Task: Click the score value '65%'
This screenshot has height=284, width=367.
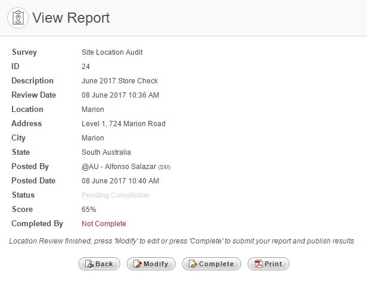Action: coord(89,210)
